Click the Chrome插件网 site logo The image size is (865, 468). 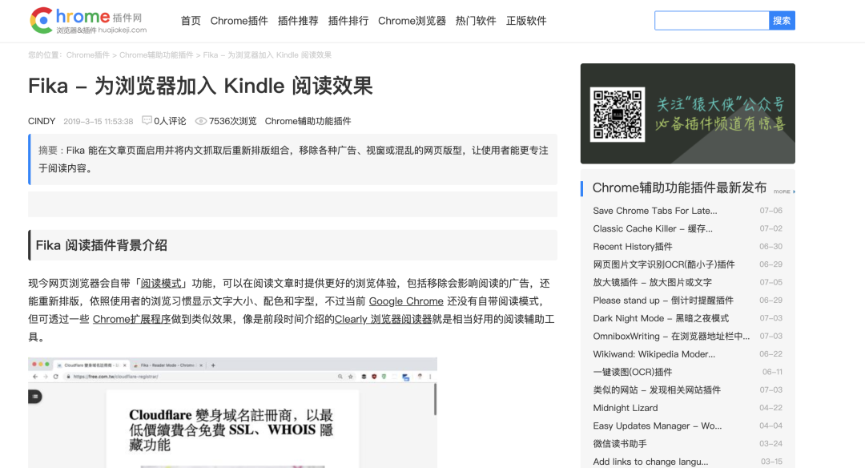[x=88, y=20]
